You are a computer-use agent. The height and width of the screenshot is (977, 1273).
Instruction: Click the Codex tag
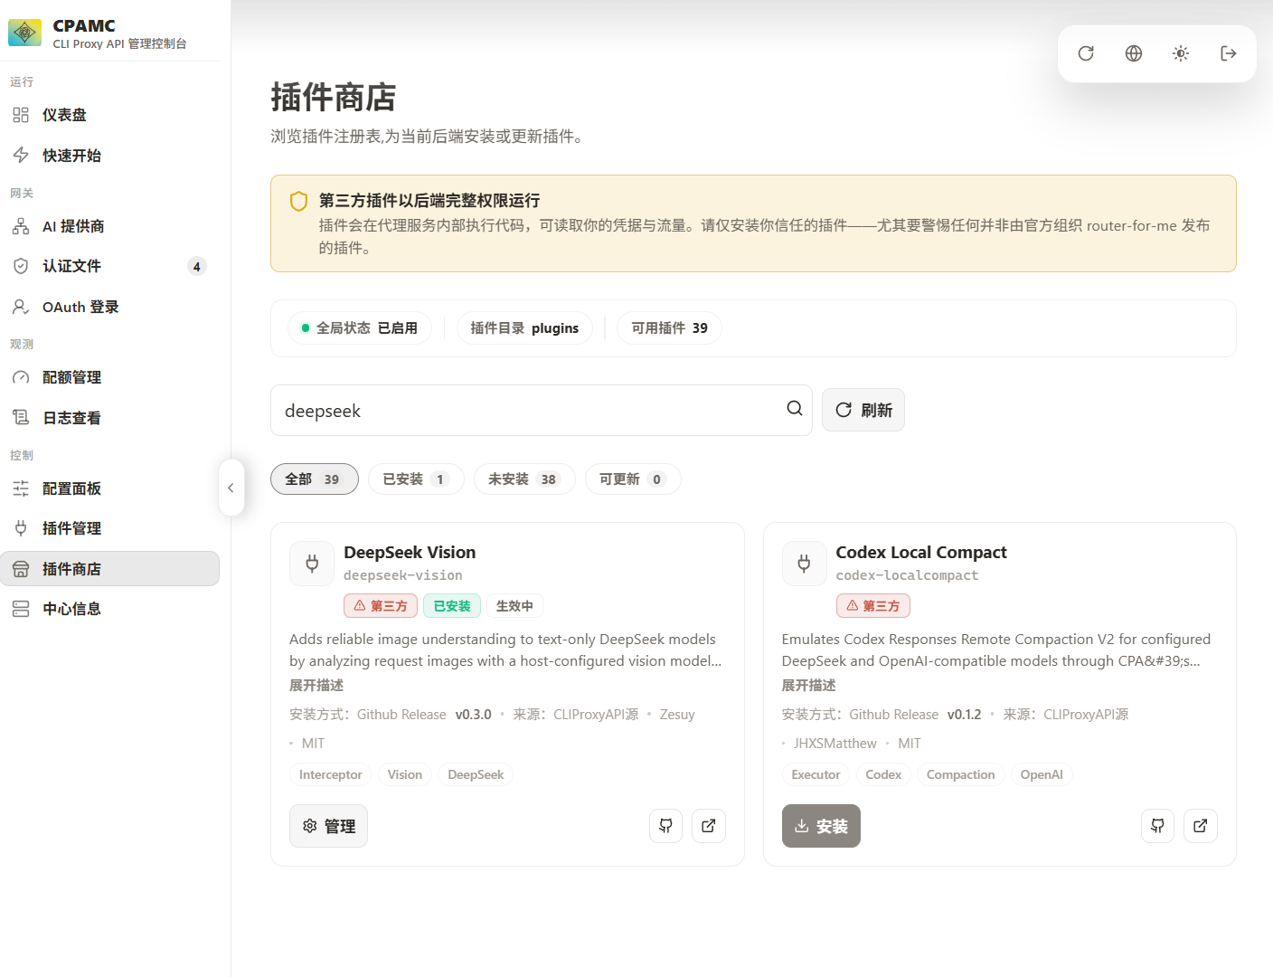tap(883, 774)
